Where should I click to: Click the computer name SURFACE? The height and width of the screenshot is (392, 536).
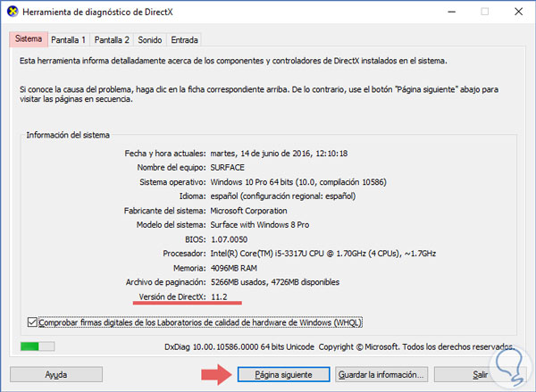pos(227,168)
